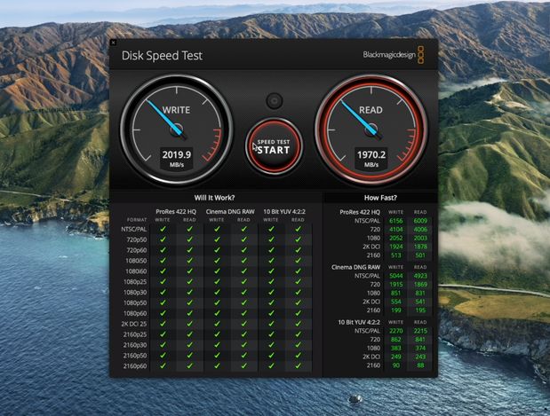
Task: Click the 1080i50 format row label
Action: point(136,261)
